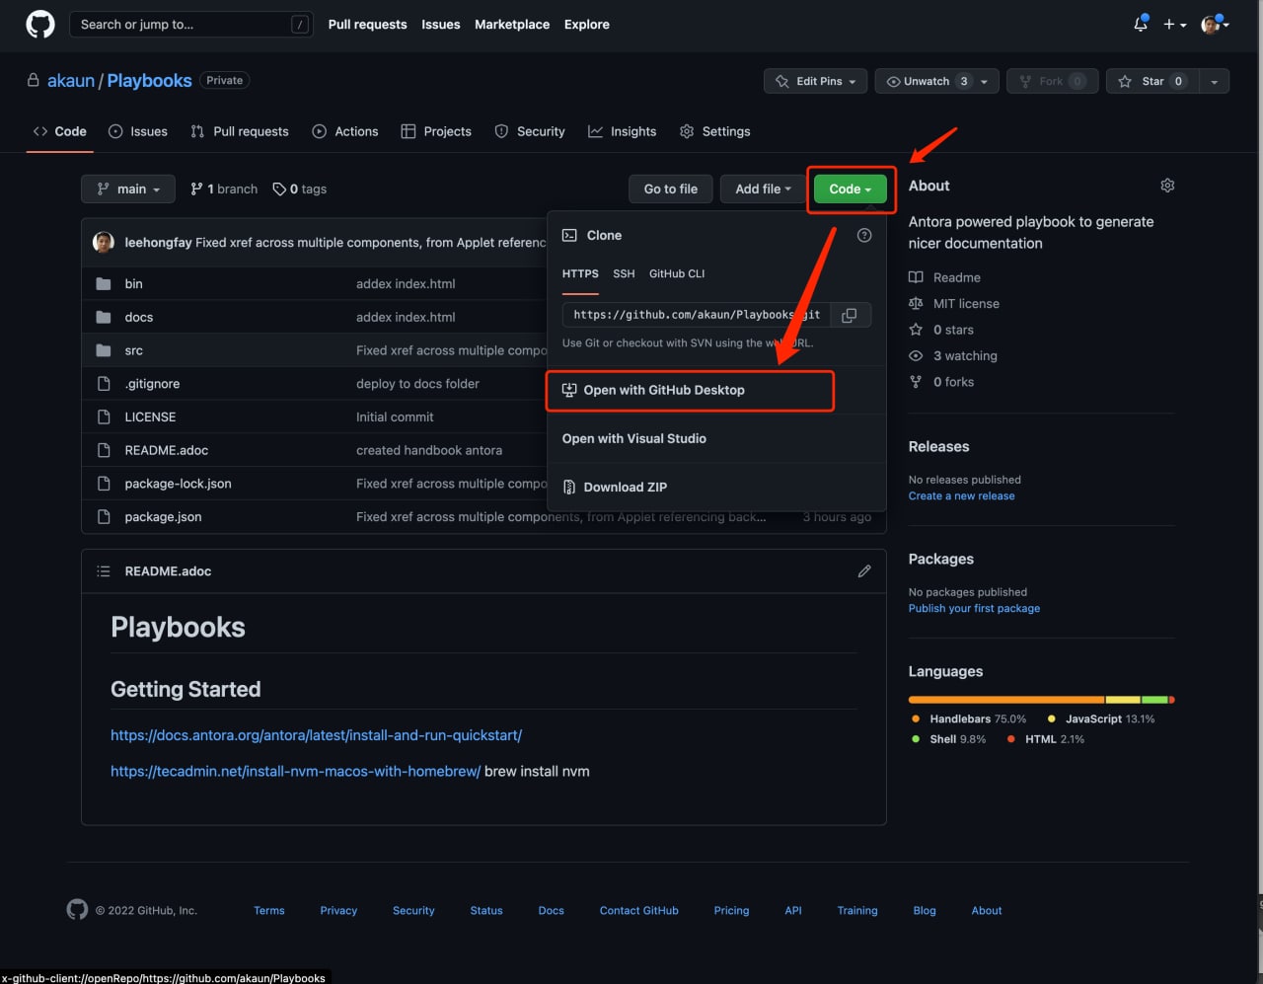Screen dimensions: 1263x984
Task: Open README table of contents icon
Action: [104, 571]
